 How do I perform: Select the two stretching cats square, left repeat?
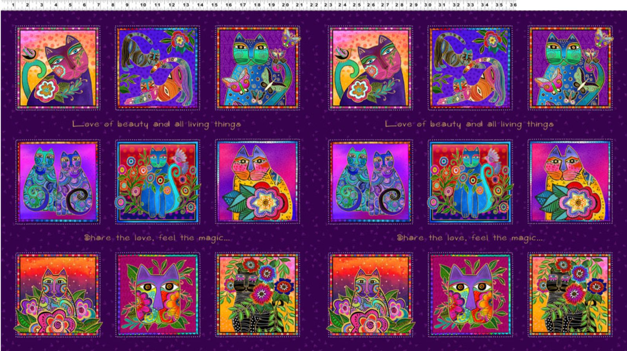(x=157, y=68)
